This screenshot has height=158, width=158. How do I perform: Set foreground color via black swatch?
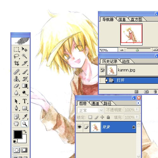click(18, 134)
